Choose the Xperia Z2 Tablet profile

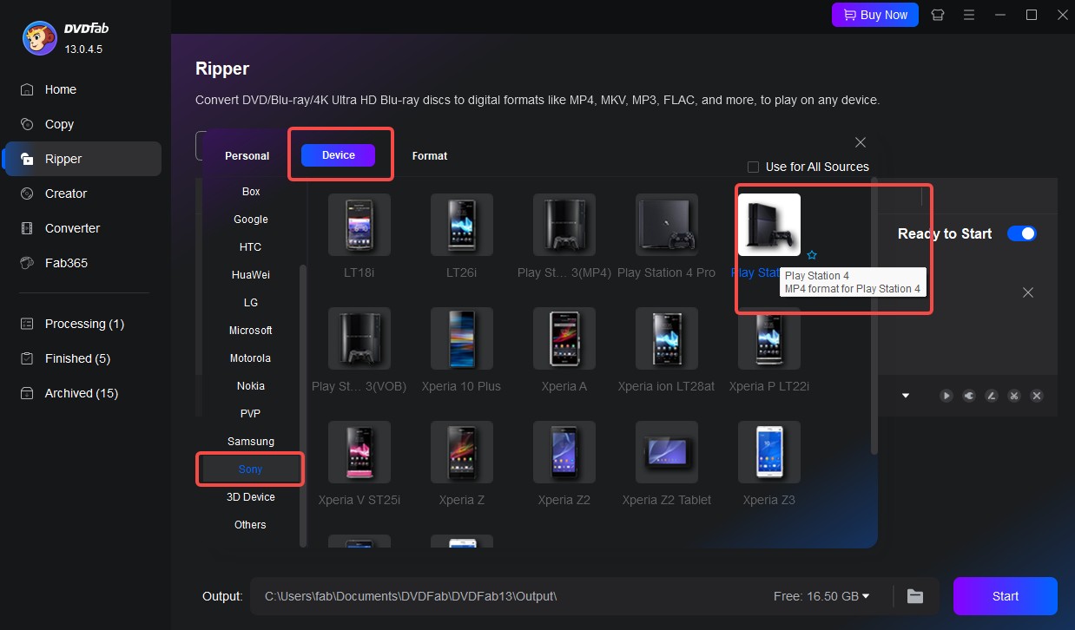[x=667, y=452]
